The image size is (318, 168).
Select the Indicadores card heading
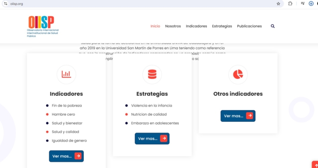(66, 94)
